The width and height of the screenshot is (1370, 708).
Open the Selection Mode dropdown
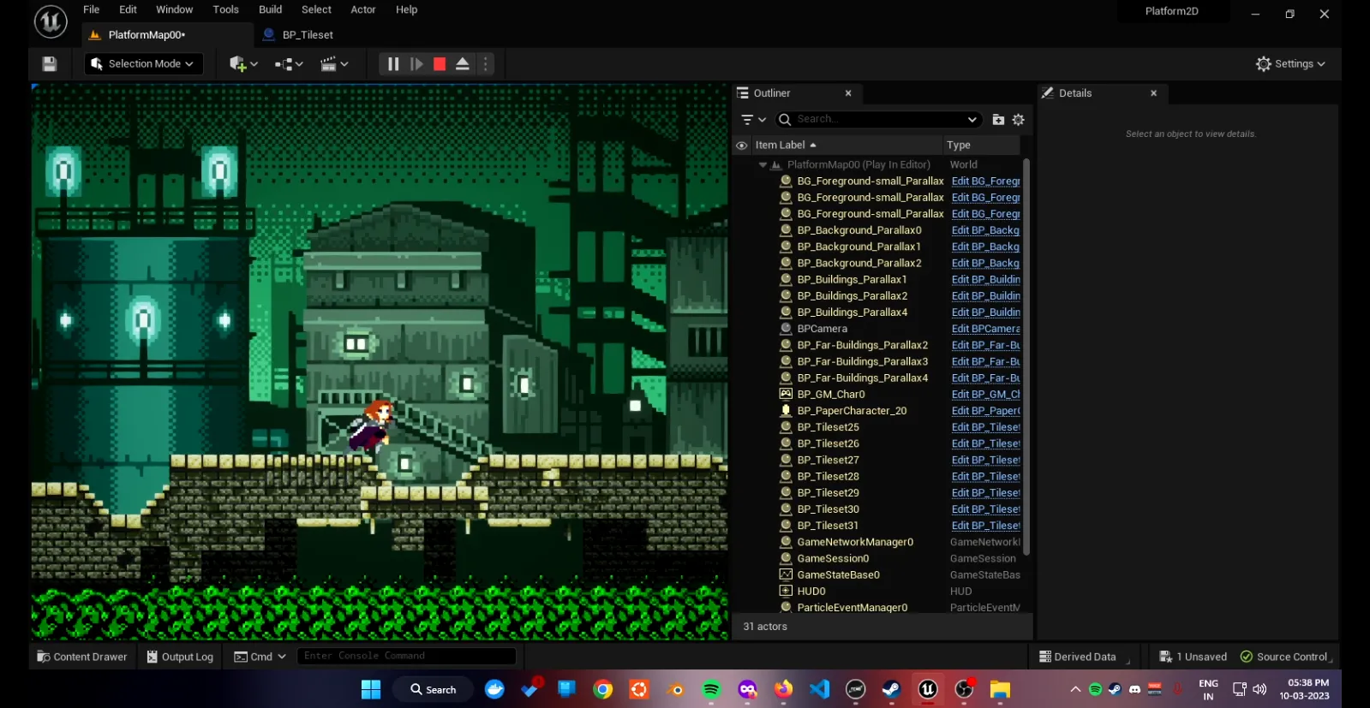tap(143, 64)
